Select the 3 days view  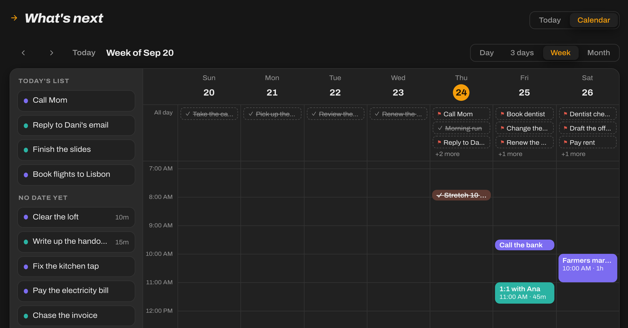coord(522,53)
